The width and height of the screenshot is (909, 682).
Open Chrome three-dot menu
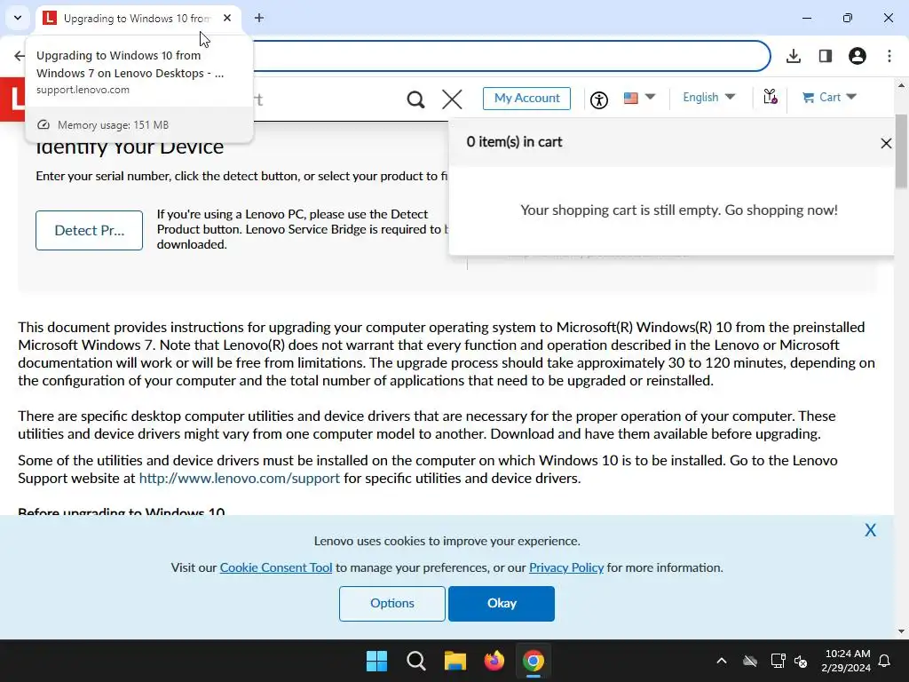click(x=889, y=56)
